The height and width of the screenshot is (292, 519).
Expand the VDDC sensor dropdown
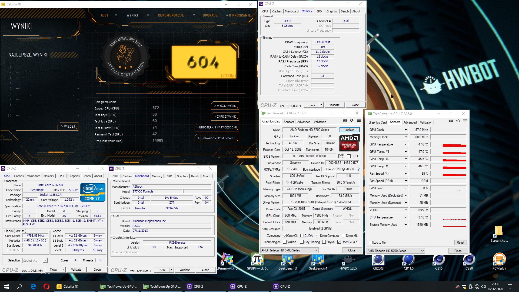click(x=406, y=210)
